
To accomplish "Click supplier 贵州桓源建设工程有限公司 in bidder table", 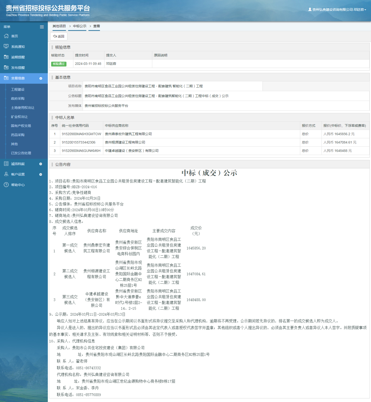I will tap(125, 142).
